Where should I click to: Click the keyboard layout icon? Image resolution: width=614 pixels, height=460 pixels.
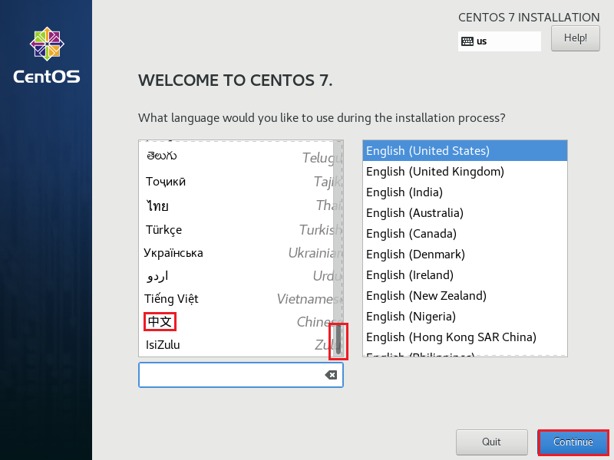tap(467, 41)
